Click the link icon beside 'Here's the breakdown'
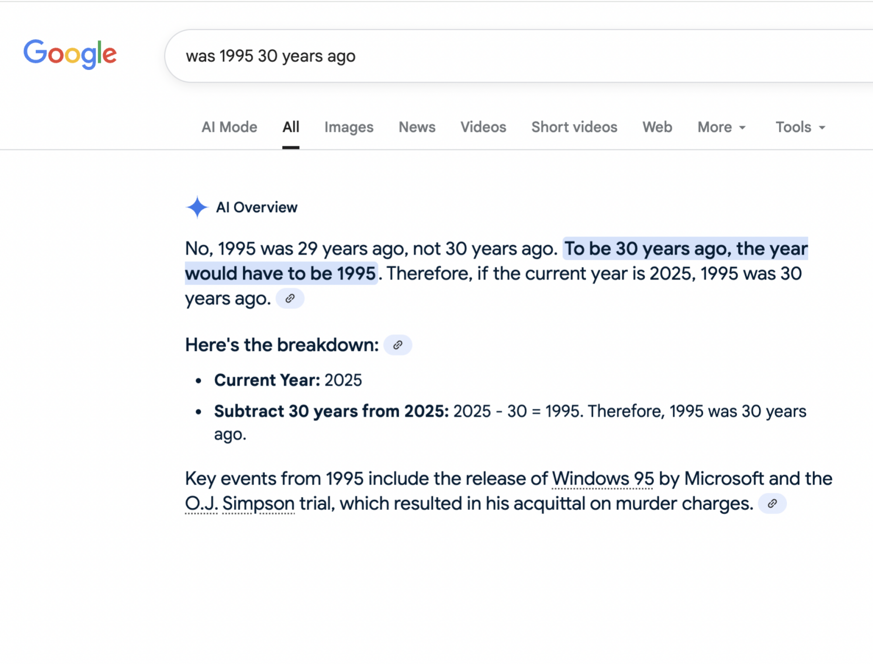 (397, 344)
